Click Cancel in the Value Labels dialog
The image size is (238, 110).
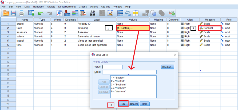pos(134,104)
